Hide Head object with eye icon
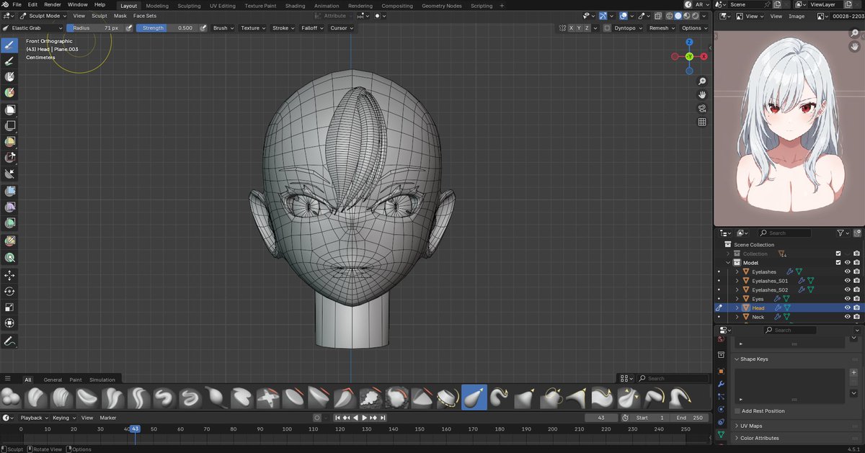 847,308
